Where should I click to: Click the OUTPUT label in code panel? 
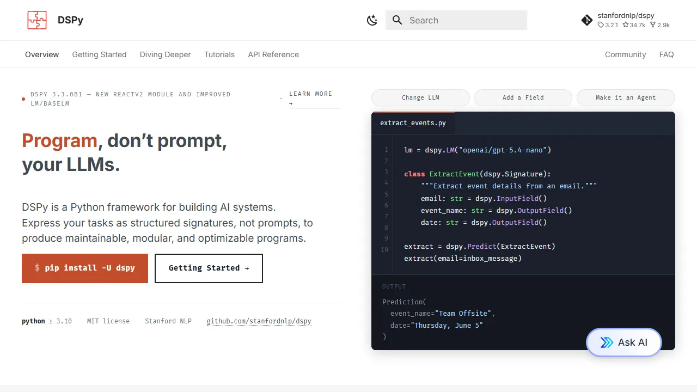coord(394,286)
